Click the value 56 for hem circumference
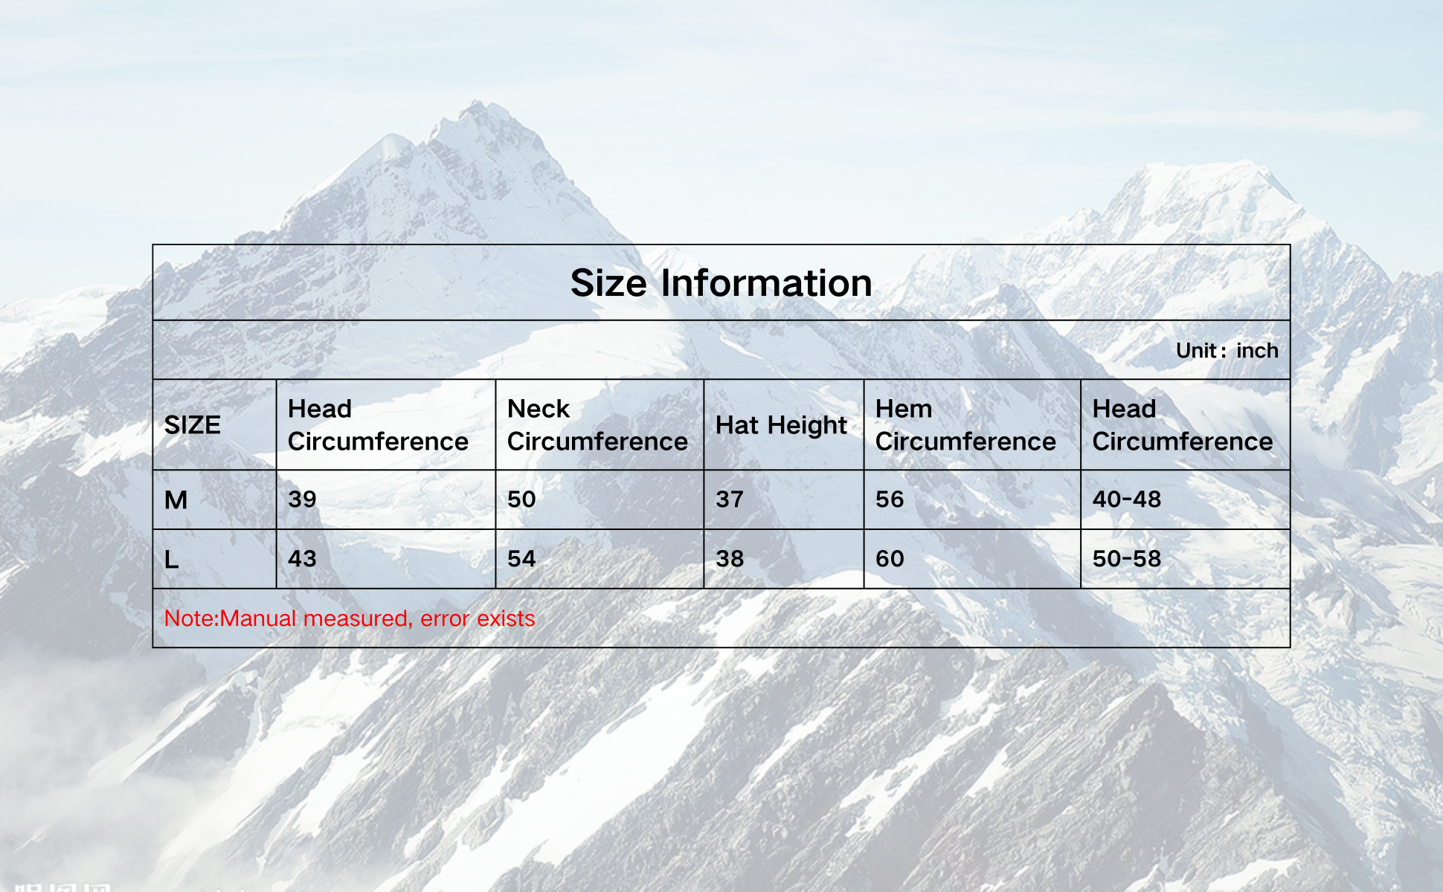Image resolution: width=1443 pixels, height=892 pixels. coord(889,500)
